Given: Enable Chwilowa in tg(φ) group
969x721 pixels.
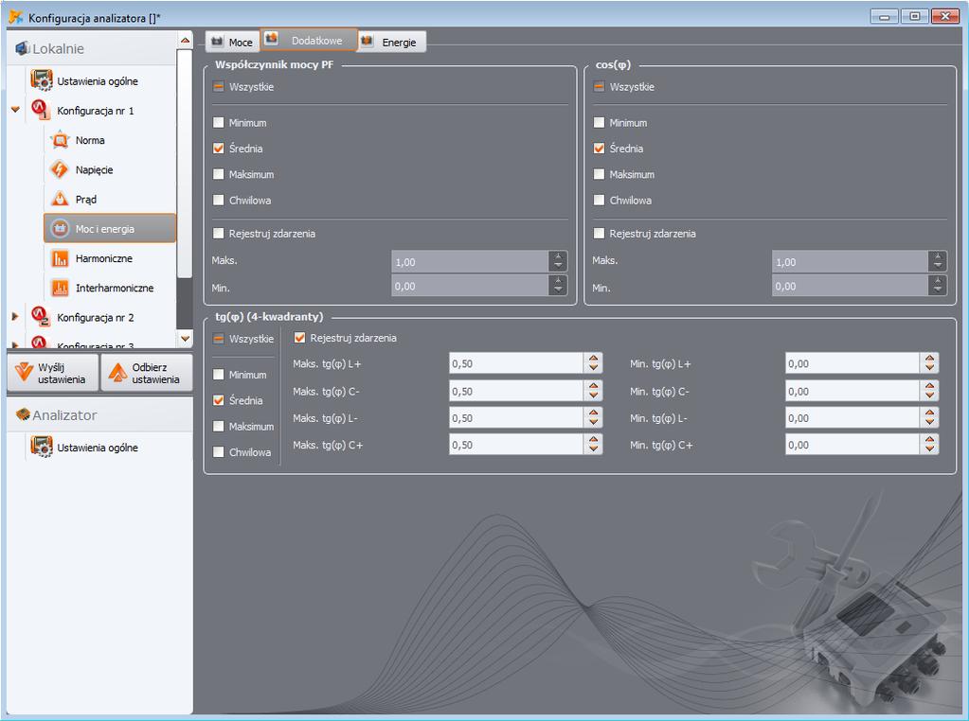Looking at the screenshot, I should (x=218, y=452).
